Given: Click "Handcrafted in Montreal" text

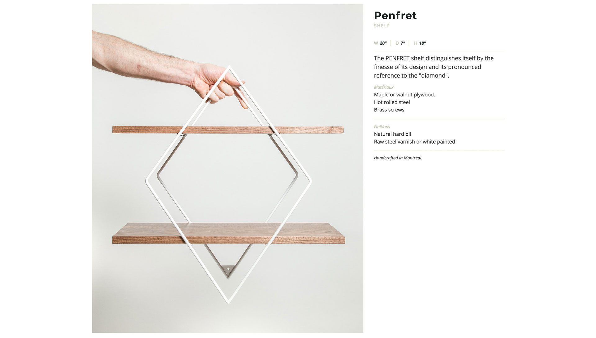Looking at the screenshot, I should (398, 158).
